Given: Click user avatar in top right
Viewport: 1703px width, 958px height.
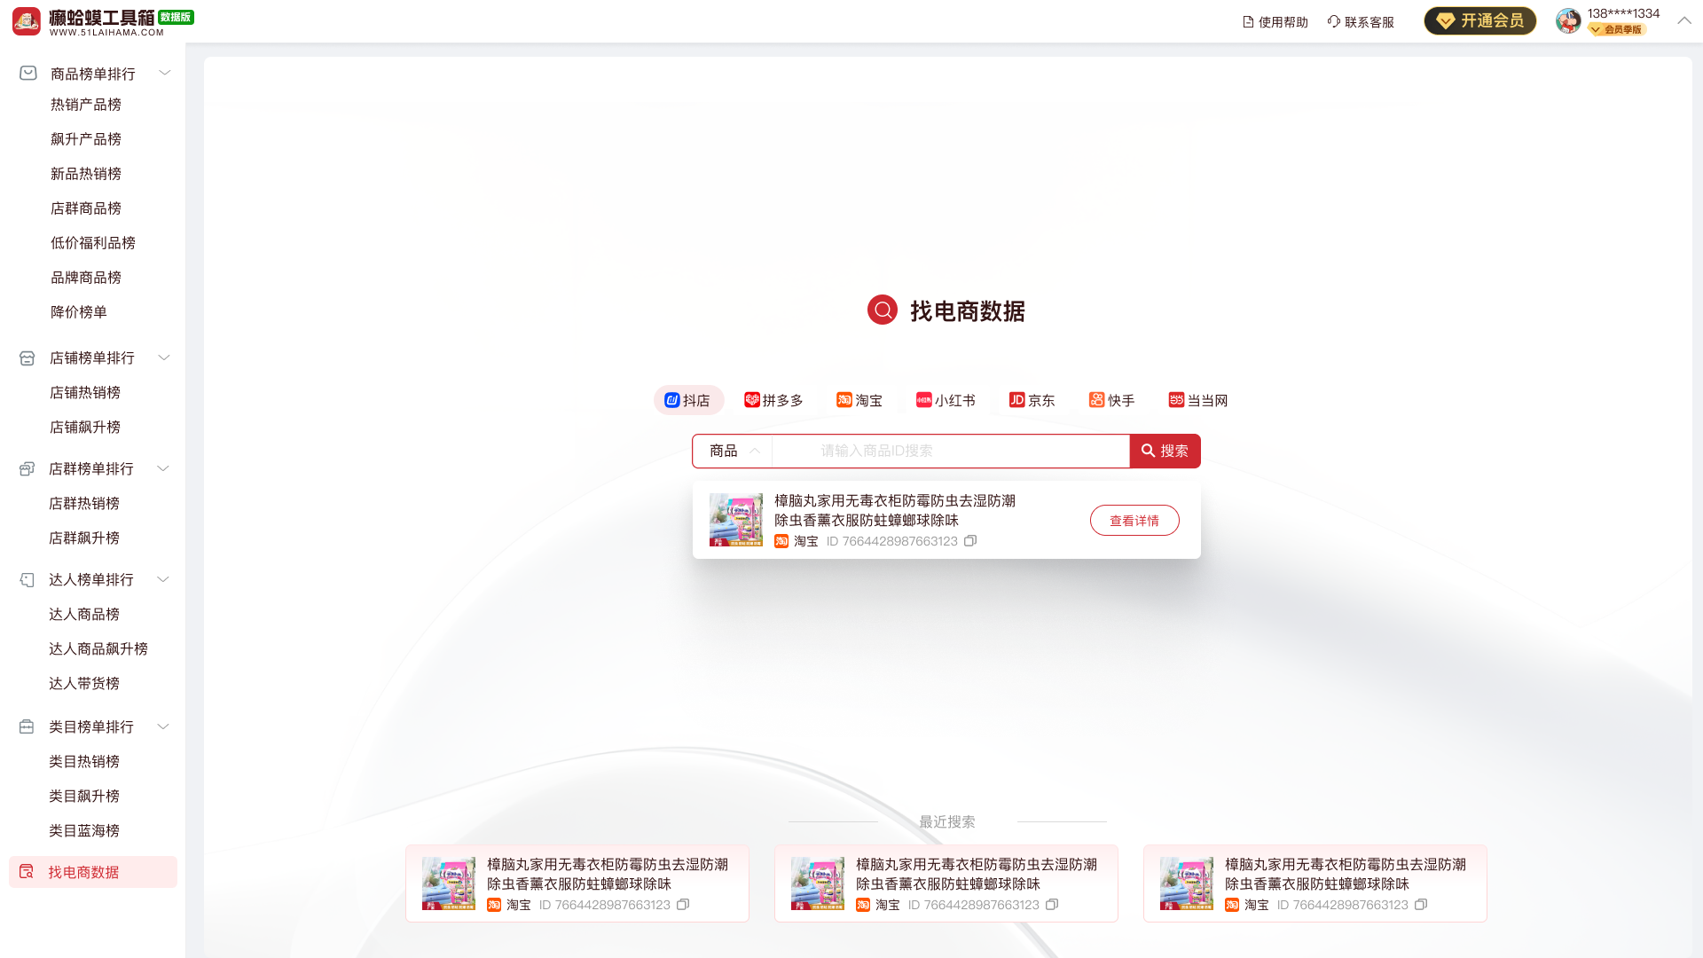Looking at the screenshot, I should [1568, 21].
